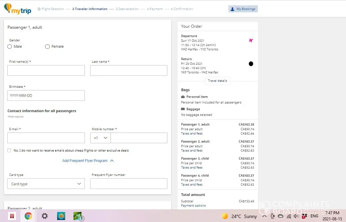Screen dimensions: 346x222
Task: Open the Card type dropdown
Action: [x=46, y=184]
